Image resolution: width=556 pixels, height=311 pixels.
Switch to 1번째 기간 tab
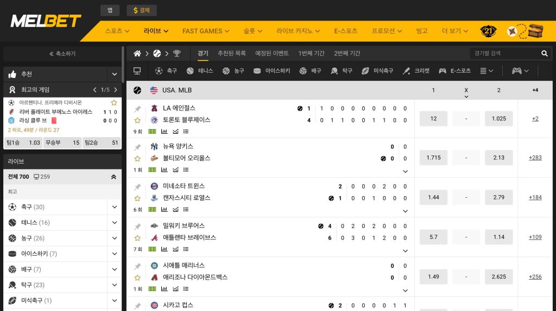tap(311, 54)
